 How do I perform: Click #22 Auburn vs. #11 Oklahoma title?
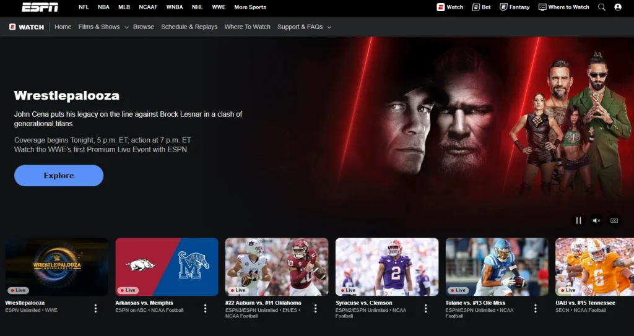click(x=263, y=303)
